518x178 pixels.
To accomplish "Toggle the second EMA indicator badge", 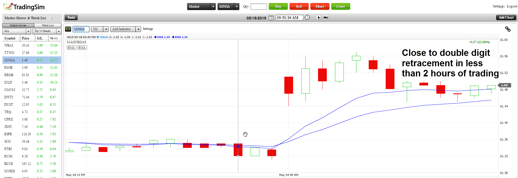I will click(x=82, y=48).
